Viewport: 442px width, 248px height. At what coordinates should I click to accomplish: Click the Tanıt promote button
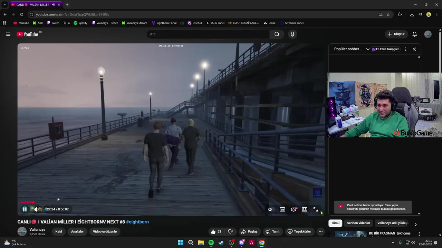pyautogui.click(x=272, y=231)
